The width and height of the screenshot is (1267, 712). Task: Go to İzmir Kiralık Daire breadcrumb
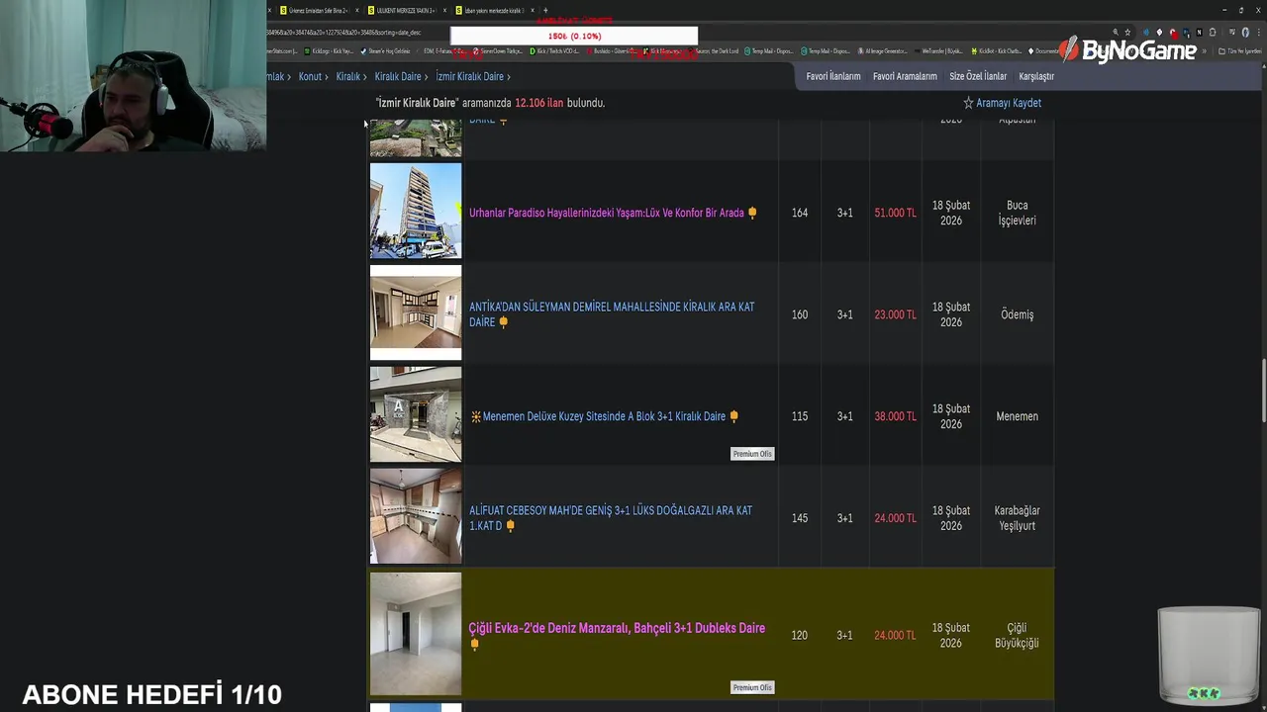click(x=470, y=76)
